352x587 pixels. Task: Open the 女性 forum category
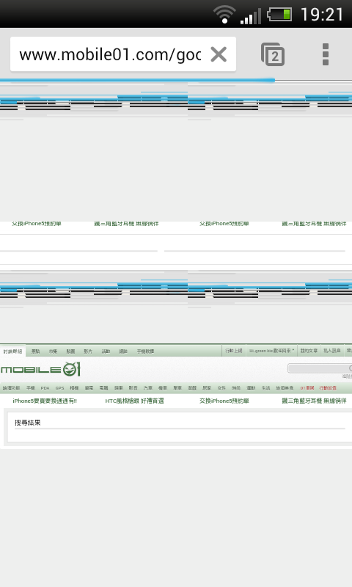click(221, 388)
